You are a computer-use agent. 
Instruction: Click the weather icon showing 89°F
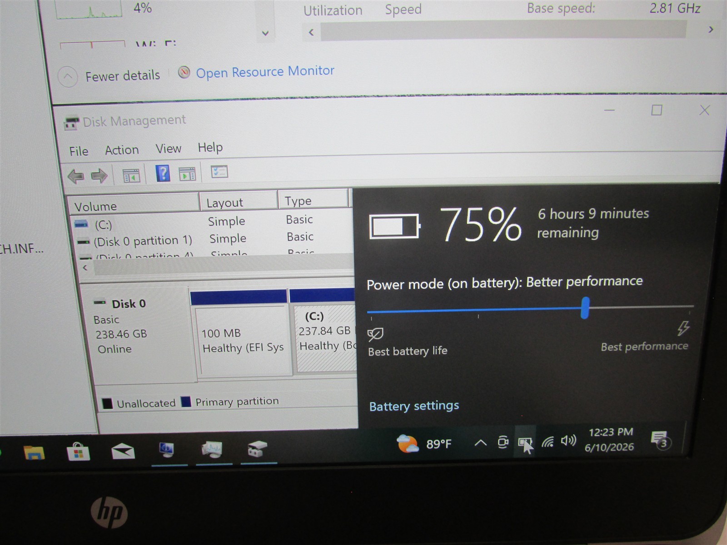pyautogui.click(x=407, y=444)
